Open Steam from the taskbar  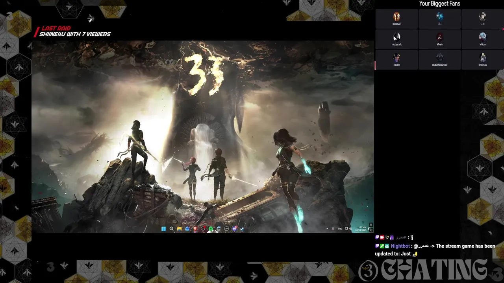(x=242, y=229)
